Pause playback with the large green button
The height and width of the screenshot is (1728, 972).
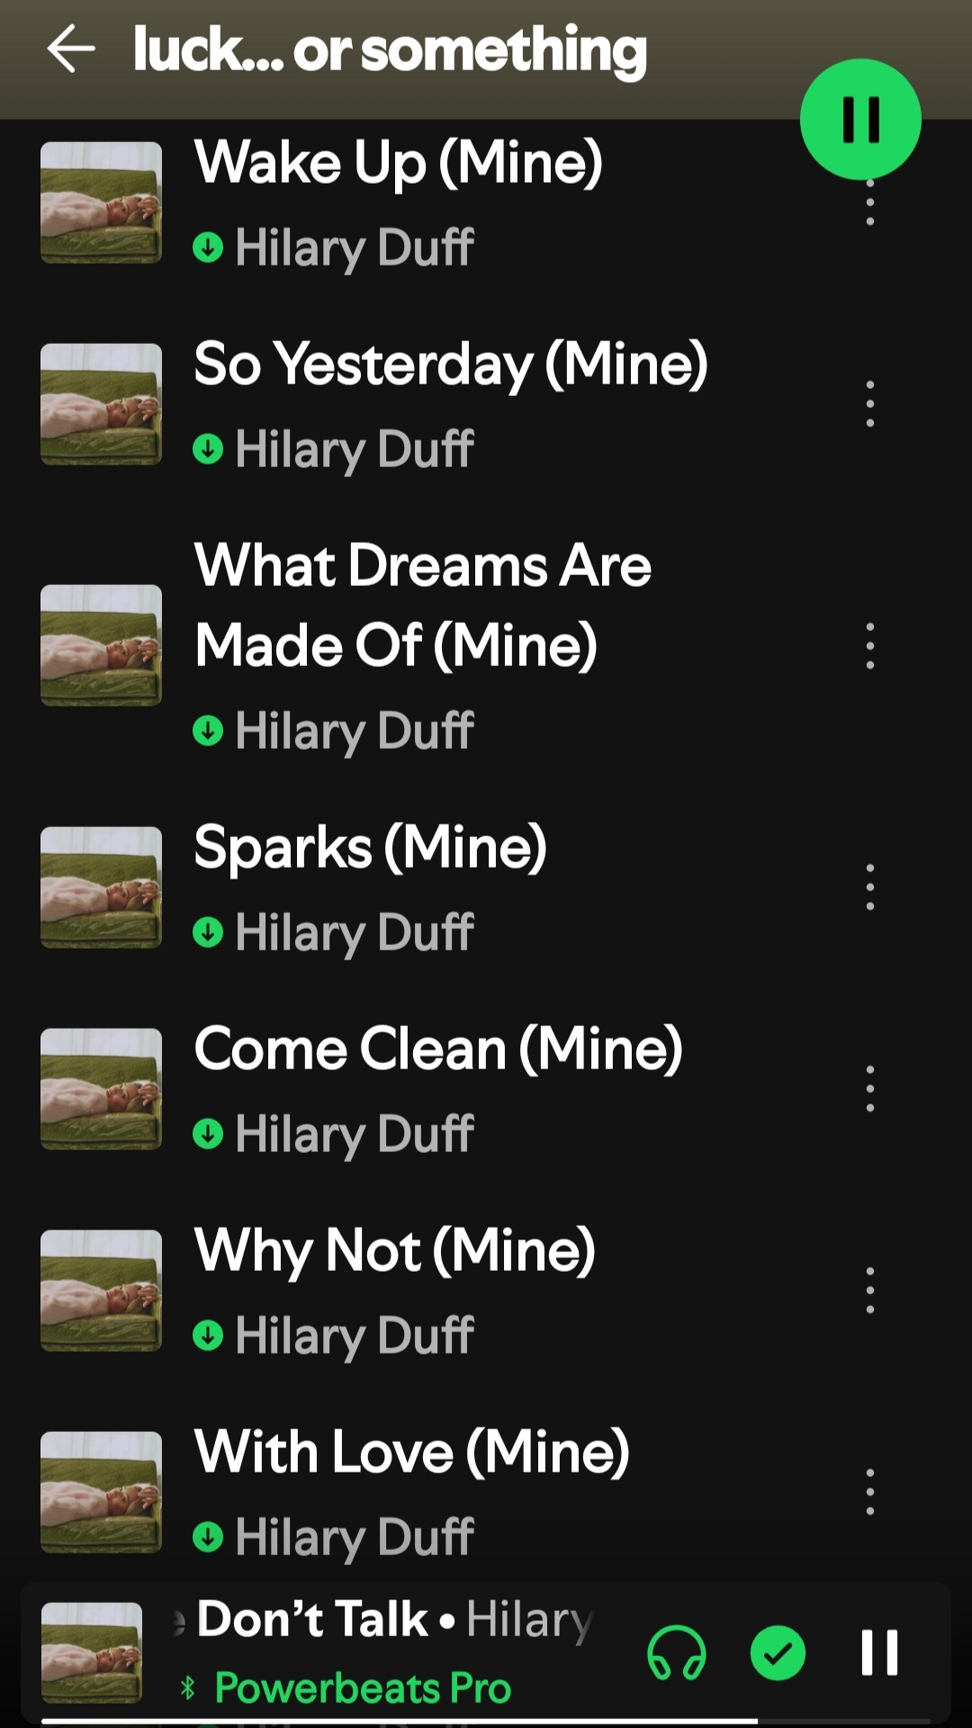tap(860, 119)
